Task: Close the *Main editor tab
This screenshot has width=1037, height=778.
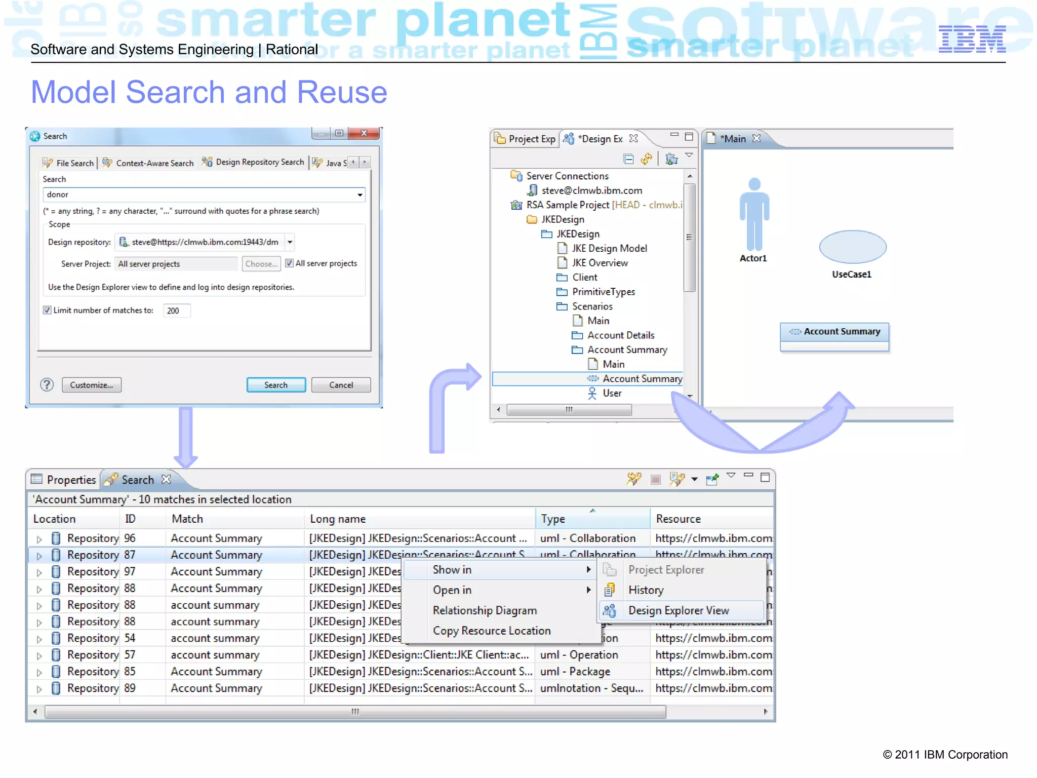Action: [756, 138]
